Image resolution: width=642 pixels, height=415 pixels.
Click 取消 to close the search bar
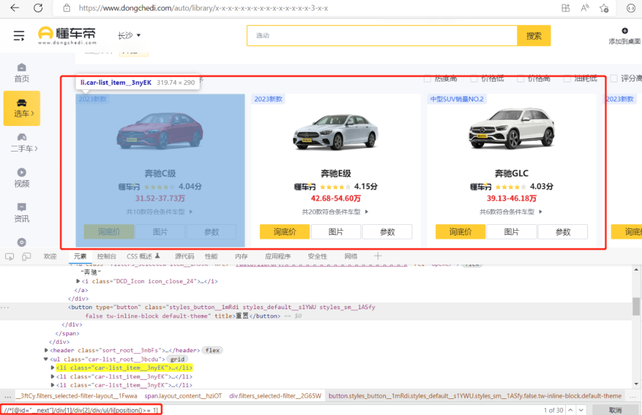[x=615, y=410]
